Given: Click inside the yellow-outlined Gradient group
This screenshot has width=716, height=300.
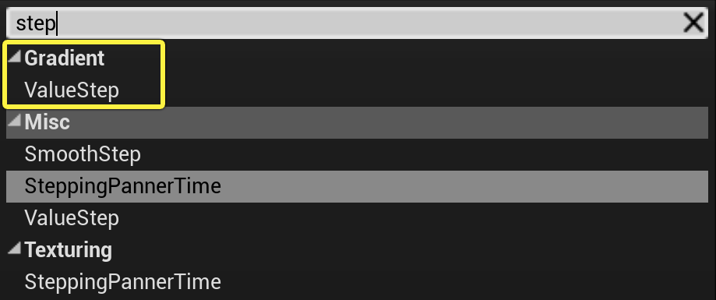Looking at the screenshot, I should click(83, 75).
